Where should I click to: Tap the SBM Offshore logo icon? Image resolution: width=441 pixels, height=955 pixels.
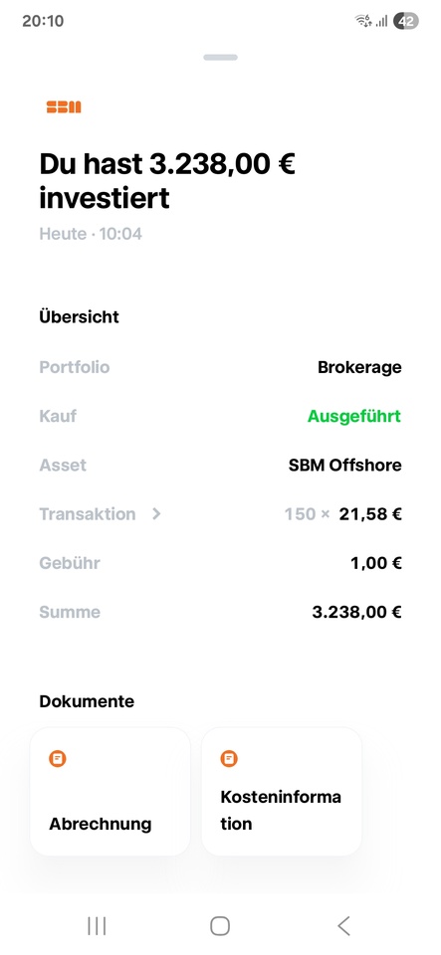click(64, 107)
